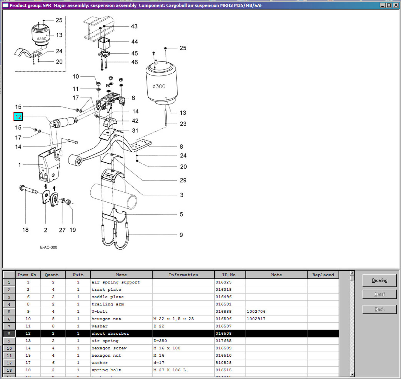Select diagram callout number 31
The image size is (401, 379).
click(135, 130)
